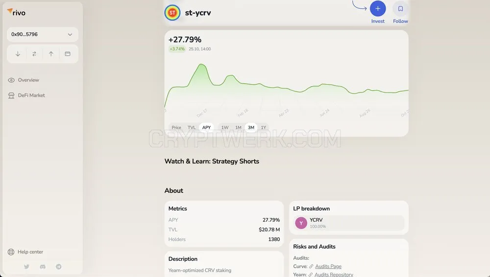Set chart range to 1W

tap(225, 127)
